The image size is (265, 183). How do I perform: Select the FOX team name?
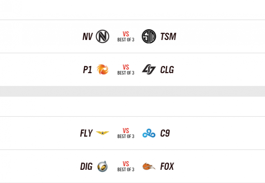click(x=167, y=167)
